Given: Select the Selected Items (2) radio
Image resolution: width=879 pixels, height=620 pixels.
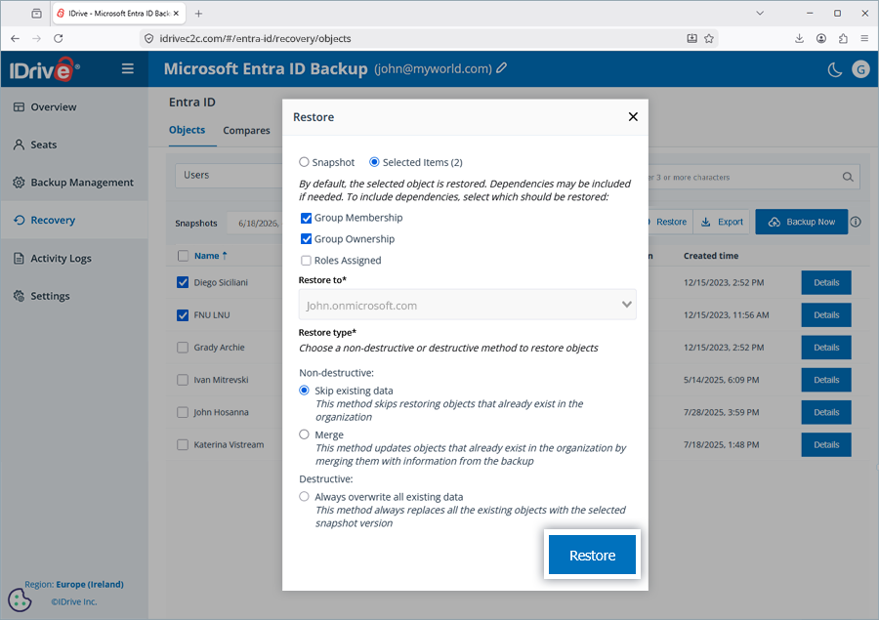Looking at the screenshot, I should click(374, 162).
